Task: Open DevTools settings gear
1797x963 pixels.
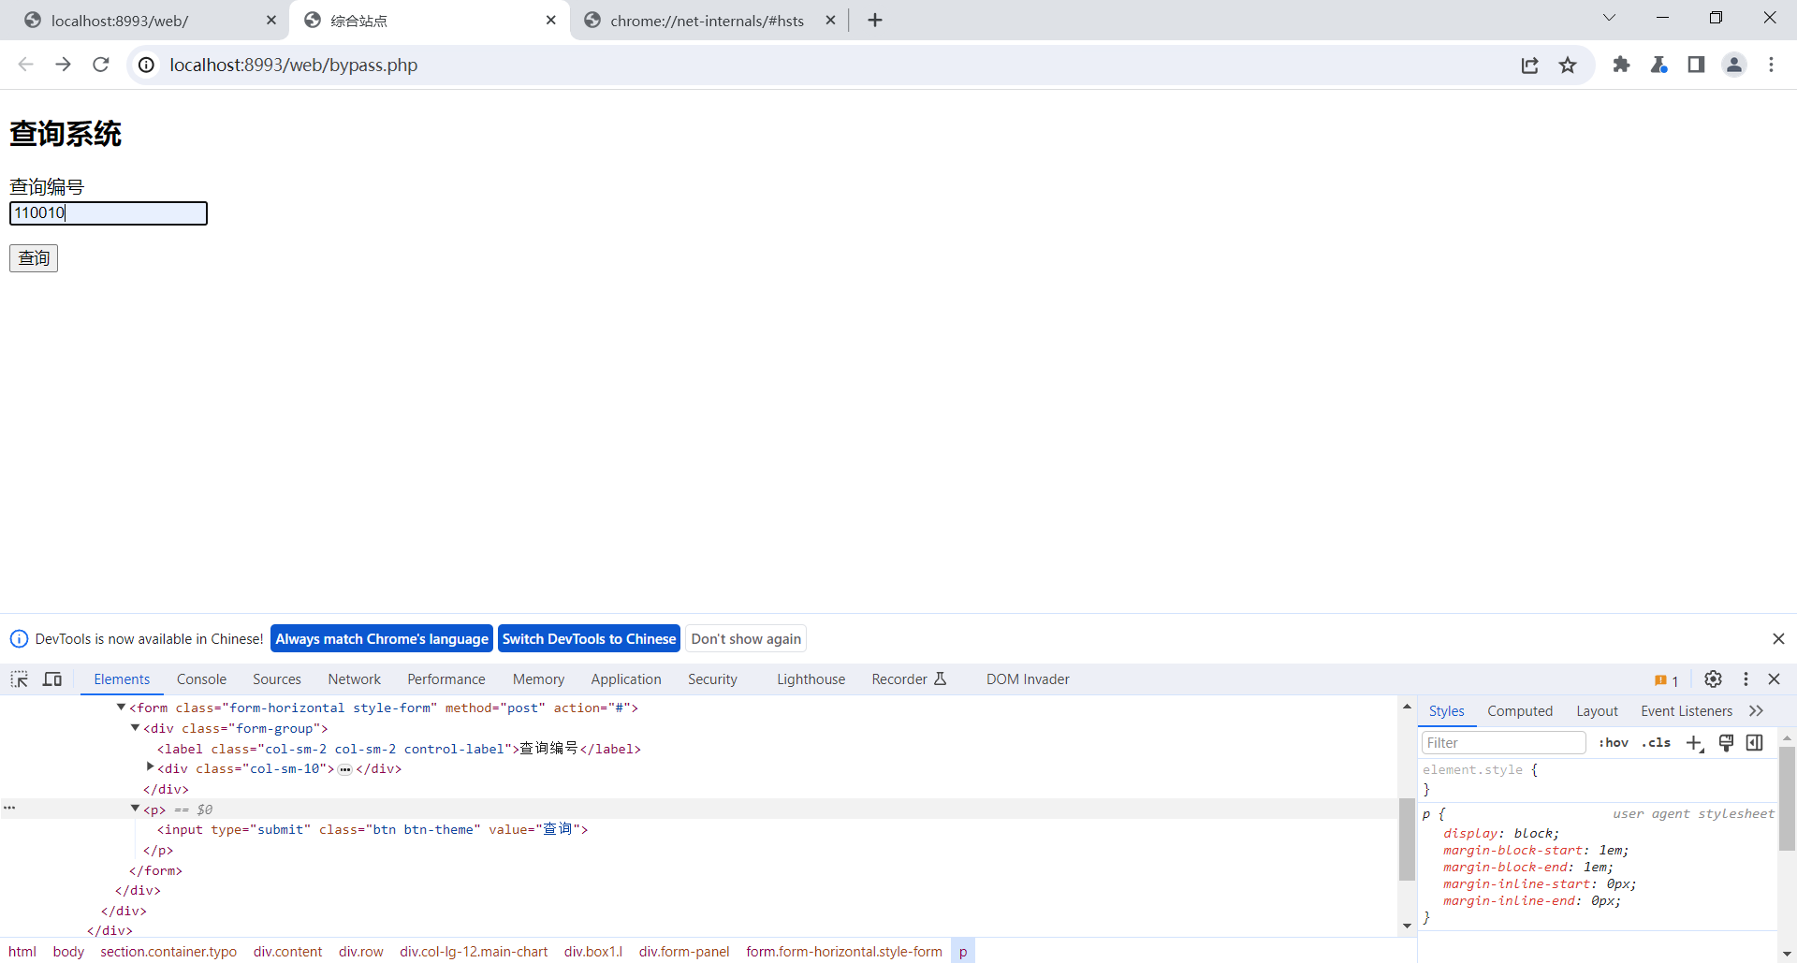Action: (x=1713, y=679)
